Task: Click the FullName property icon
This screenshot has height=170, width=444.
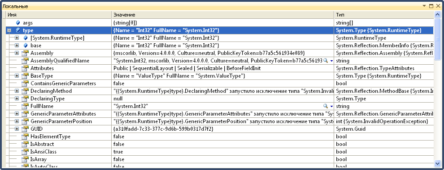Action: point(26,106)
